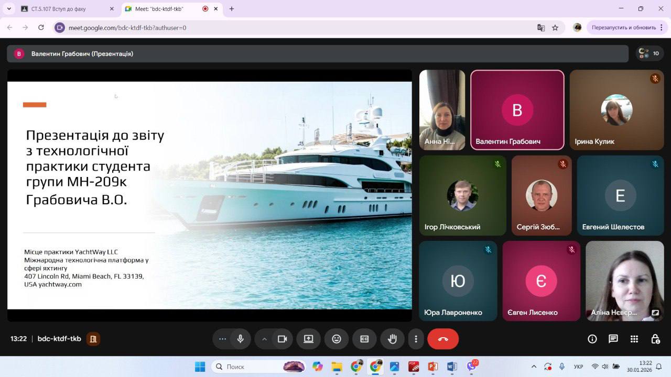Click the Перезапустить и обновить button

624,28
